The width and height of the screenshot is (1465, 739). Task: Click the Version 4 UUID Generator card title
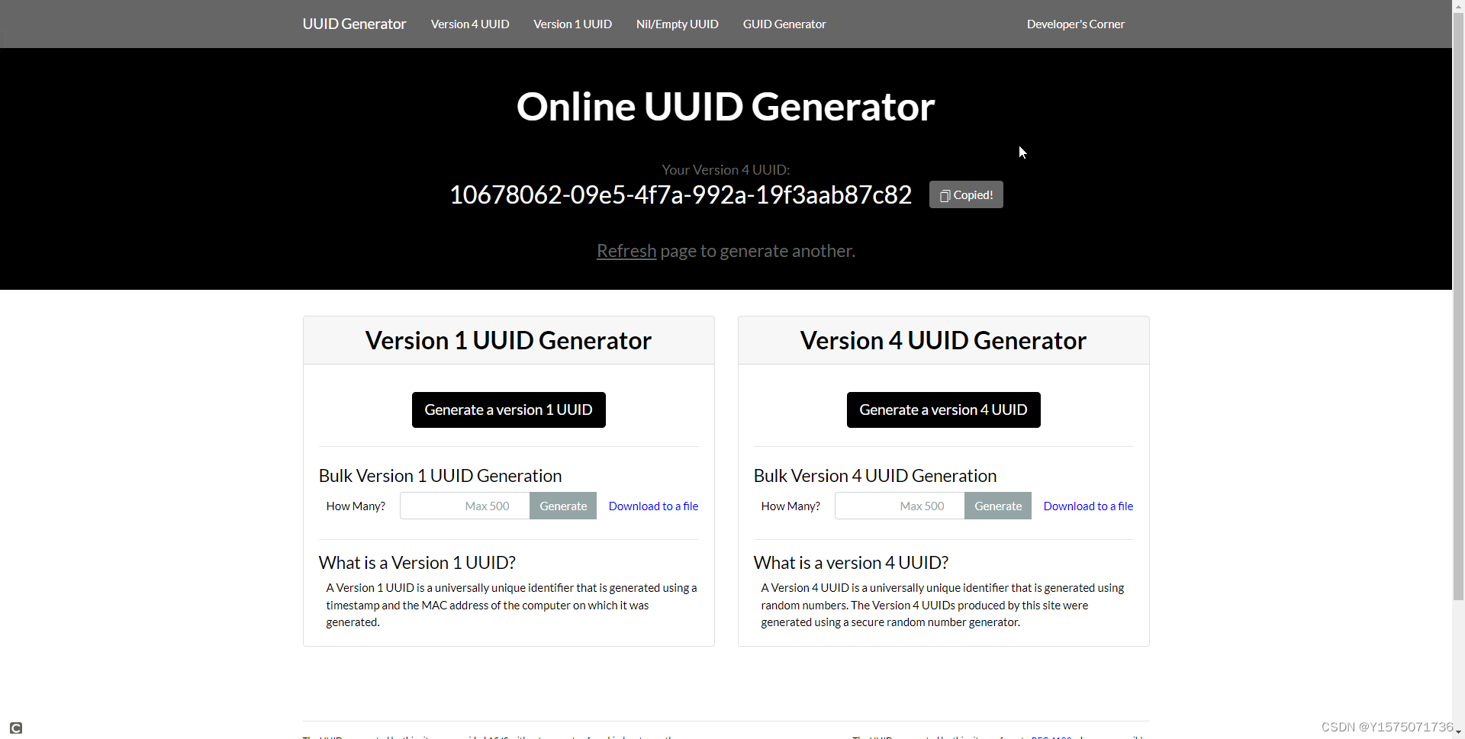943,340
